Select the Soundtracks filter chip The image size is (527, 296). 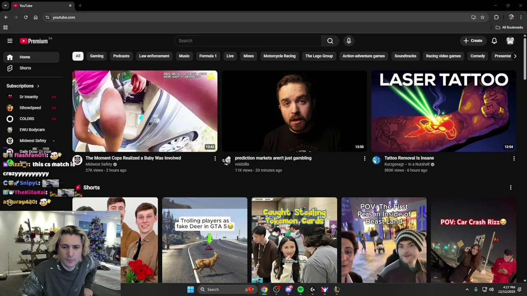tap(406, 56)
